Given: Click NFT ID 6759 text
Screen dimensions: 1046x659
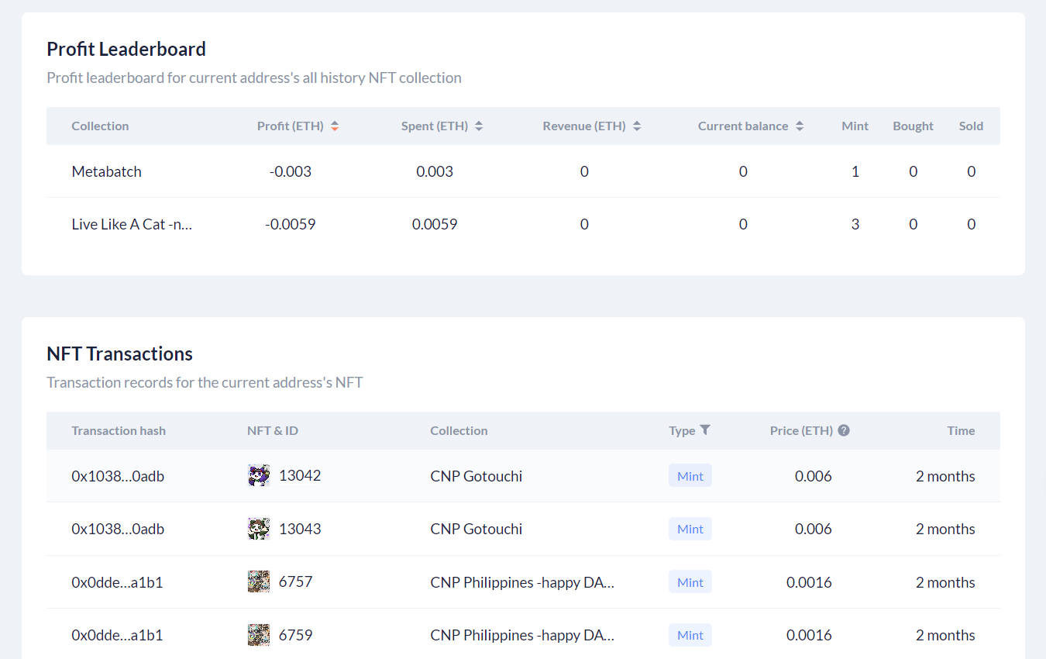Looking at the screenshot, I should coord(296,635).
